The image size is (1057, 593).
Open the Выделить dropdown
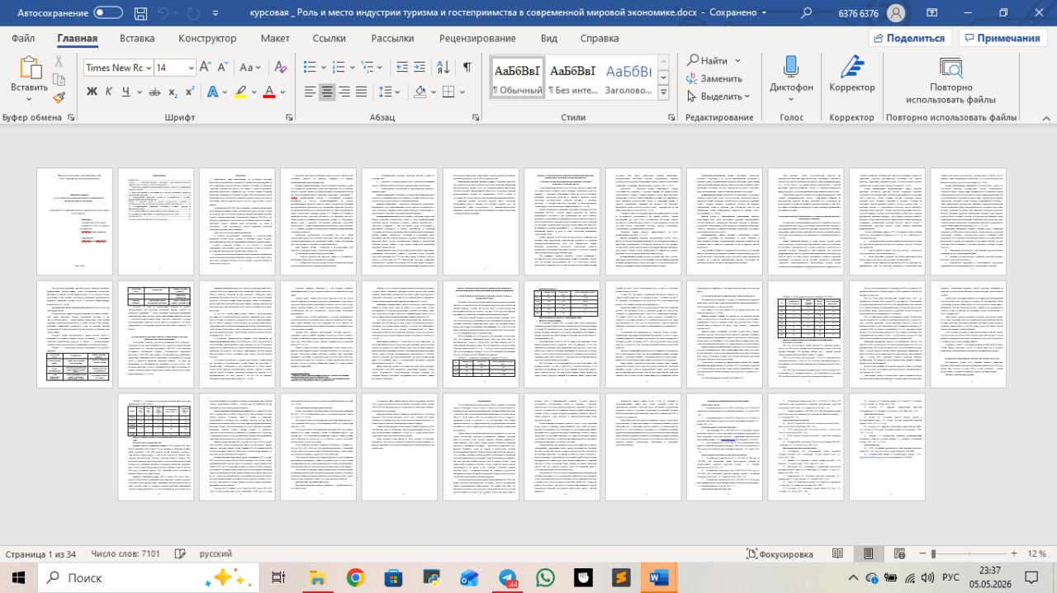718,96
